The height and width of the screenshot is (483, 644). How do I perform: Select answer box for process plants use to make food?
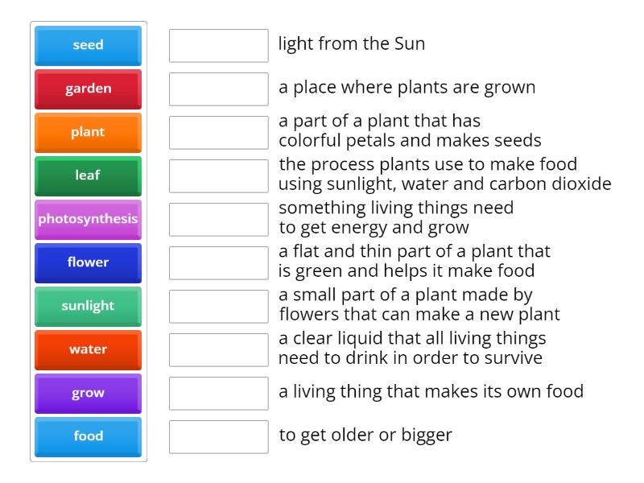tap(218, 175)
